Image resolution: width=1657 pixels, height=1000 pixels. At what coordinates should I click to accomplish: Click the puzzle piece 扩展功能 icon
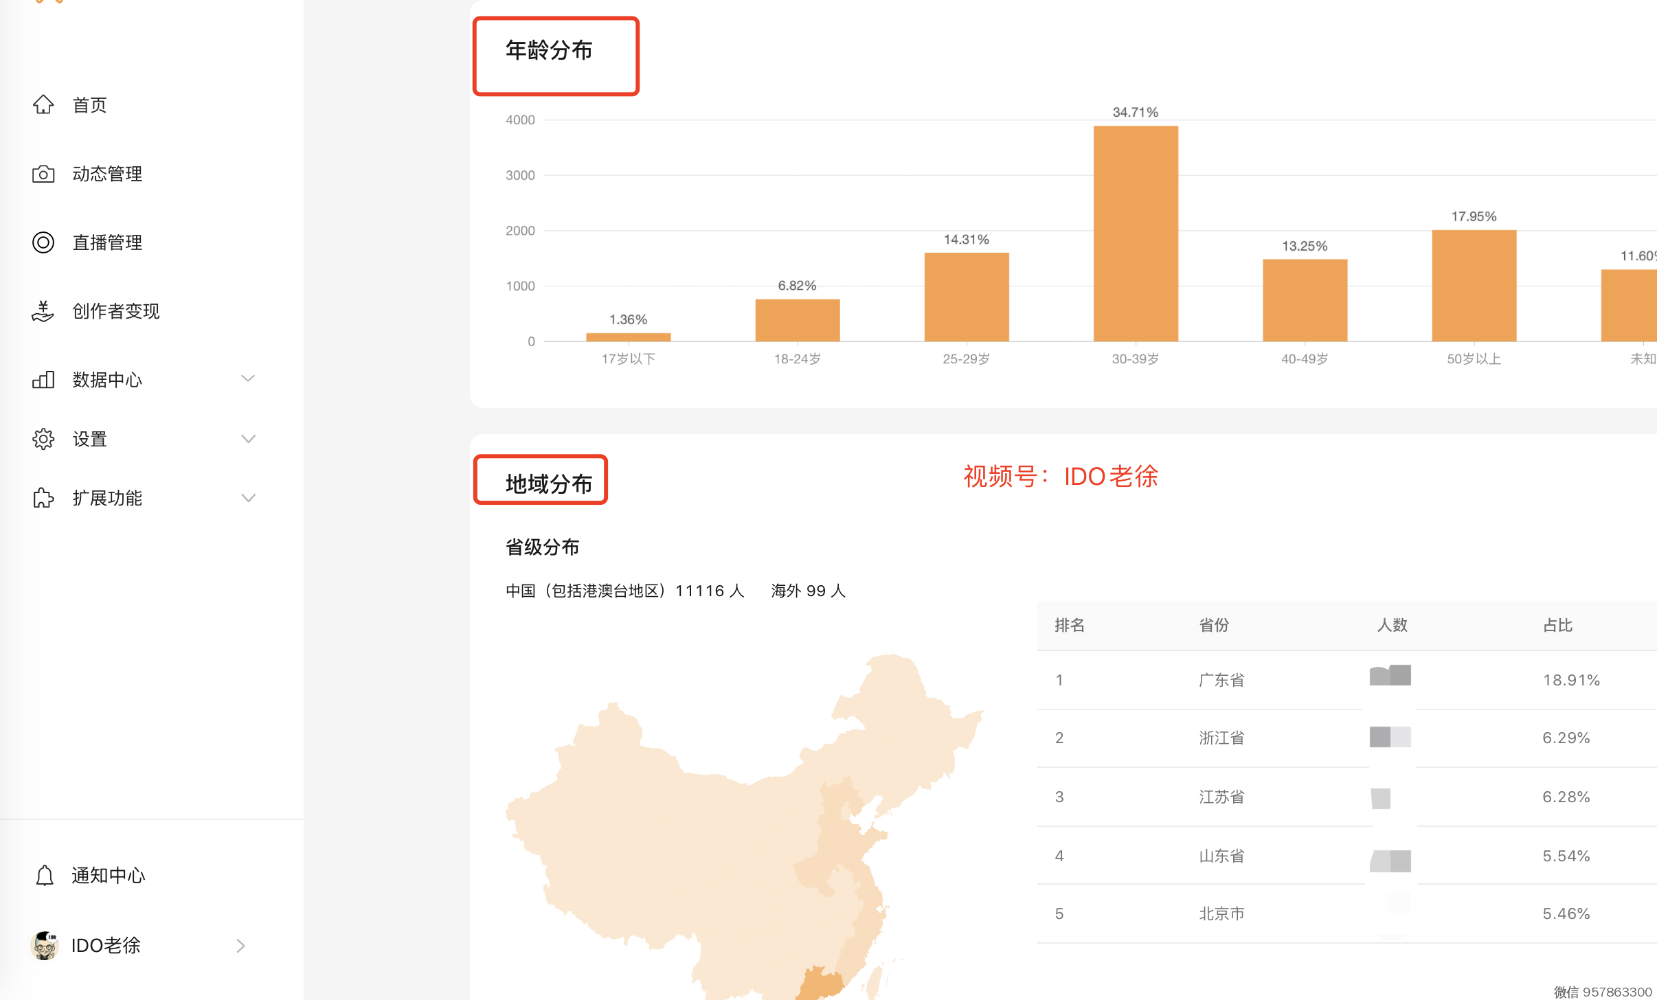click(43, 498)
